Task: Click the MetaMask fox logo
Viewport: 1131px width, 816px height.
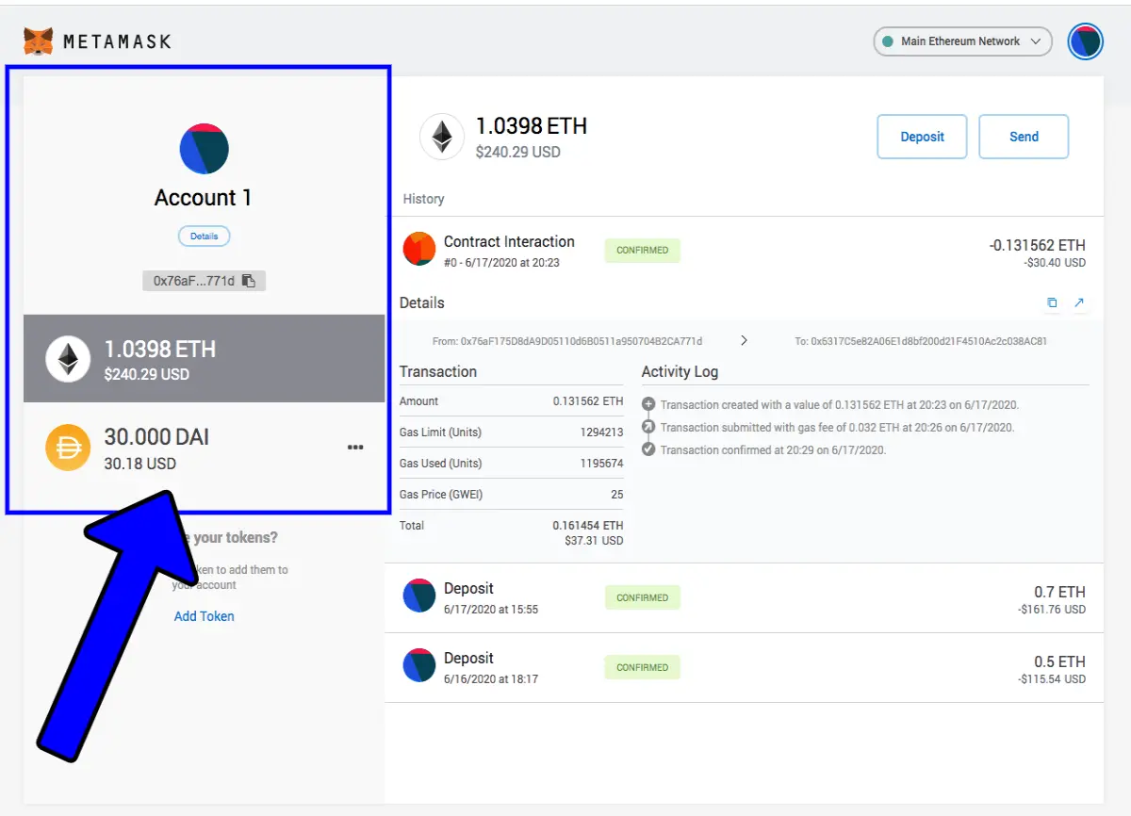Action: tap(39, 41)
